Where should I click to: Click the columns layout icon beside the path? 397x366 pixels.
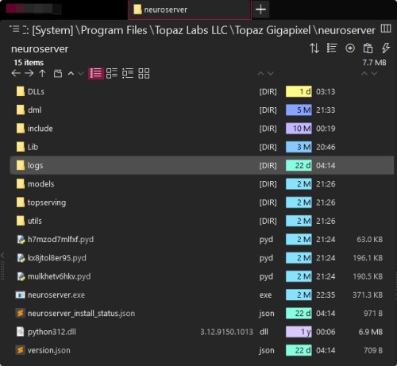(x=386, y=29)
